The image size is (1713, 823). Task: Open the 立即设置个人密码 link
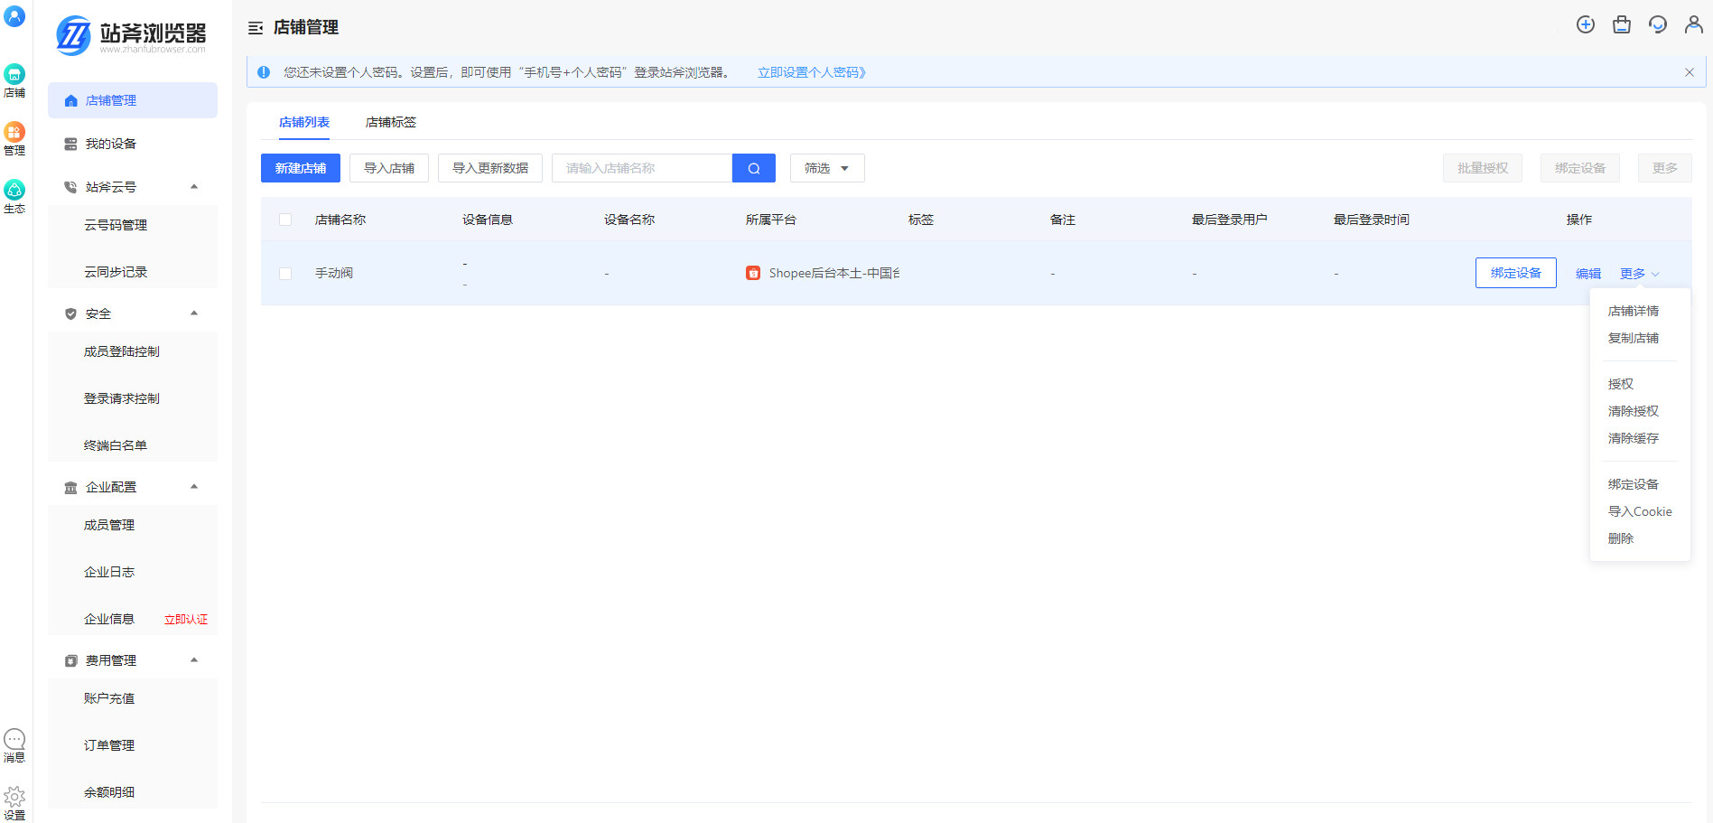pos(811,72)
